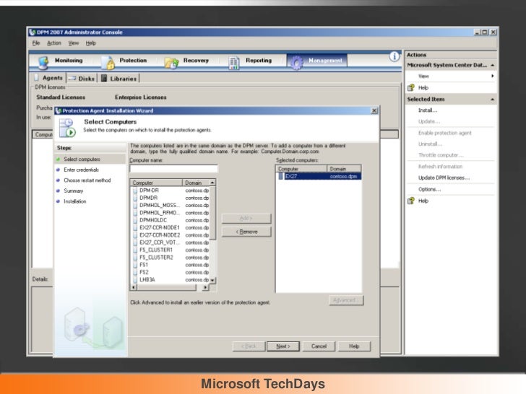
Task: Select FS2 computer row
Action: tap(171, 272)
